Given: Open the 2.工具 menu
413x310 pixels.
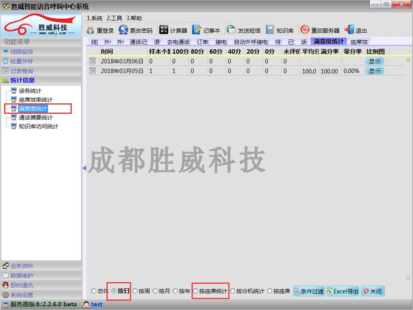Looking at the screenshot, I should 114,18.
